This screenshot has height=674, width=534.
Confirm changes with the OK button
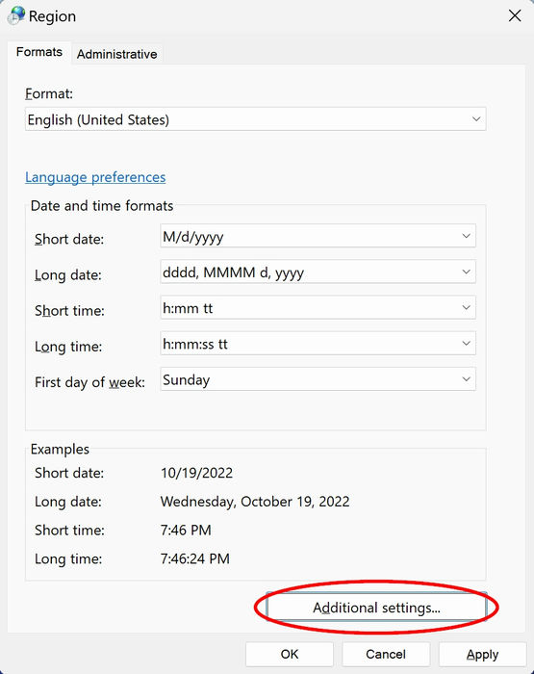(289, 654)
